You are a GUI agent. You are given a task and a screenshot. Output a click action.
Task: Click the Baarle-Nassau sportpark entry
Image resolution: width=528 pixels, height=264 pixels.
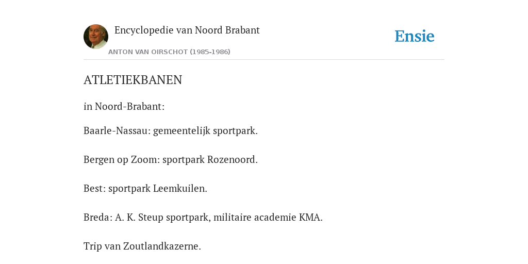(x=170, y=130)
